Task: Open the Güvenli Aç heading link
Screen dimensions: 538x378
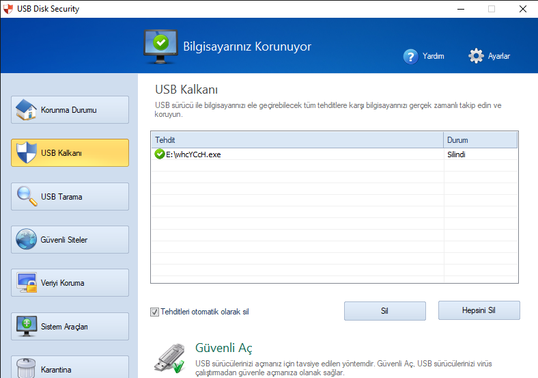Action: (x=224, y=348)
